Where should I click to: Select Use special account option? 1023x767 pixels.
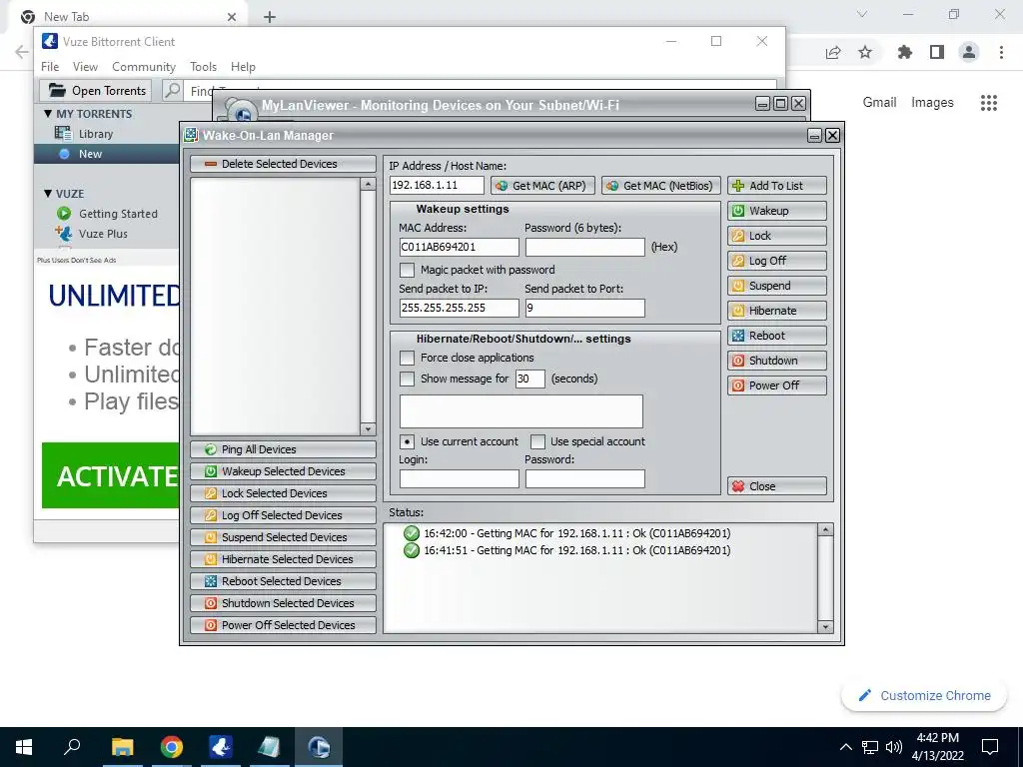tap(537, 442)
